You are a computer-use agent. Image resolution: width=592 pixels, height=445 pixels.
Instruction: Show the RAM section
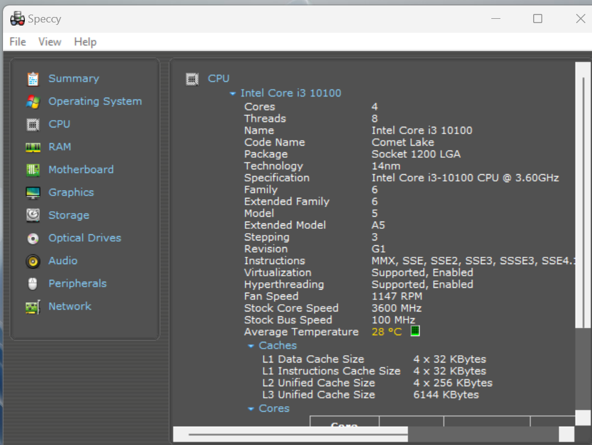[x=59, y=146]
